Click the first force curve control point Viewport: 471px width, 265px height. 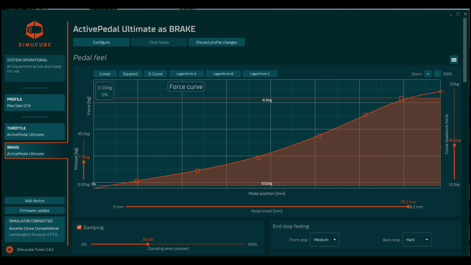pyautogui.click(x=137, y=181)
